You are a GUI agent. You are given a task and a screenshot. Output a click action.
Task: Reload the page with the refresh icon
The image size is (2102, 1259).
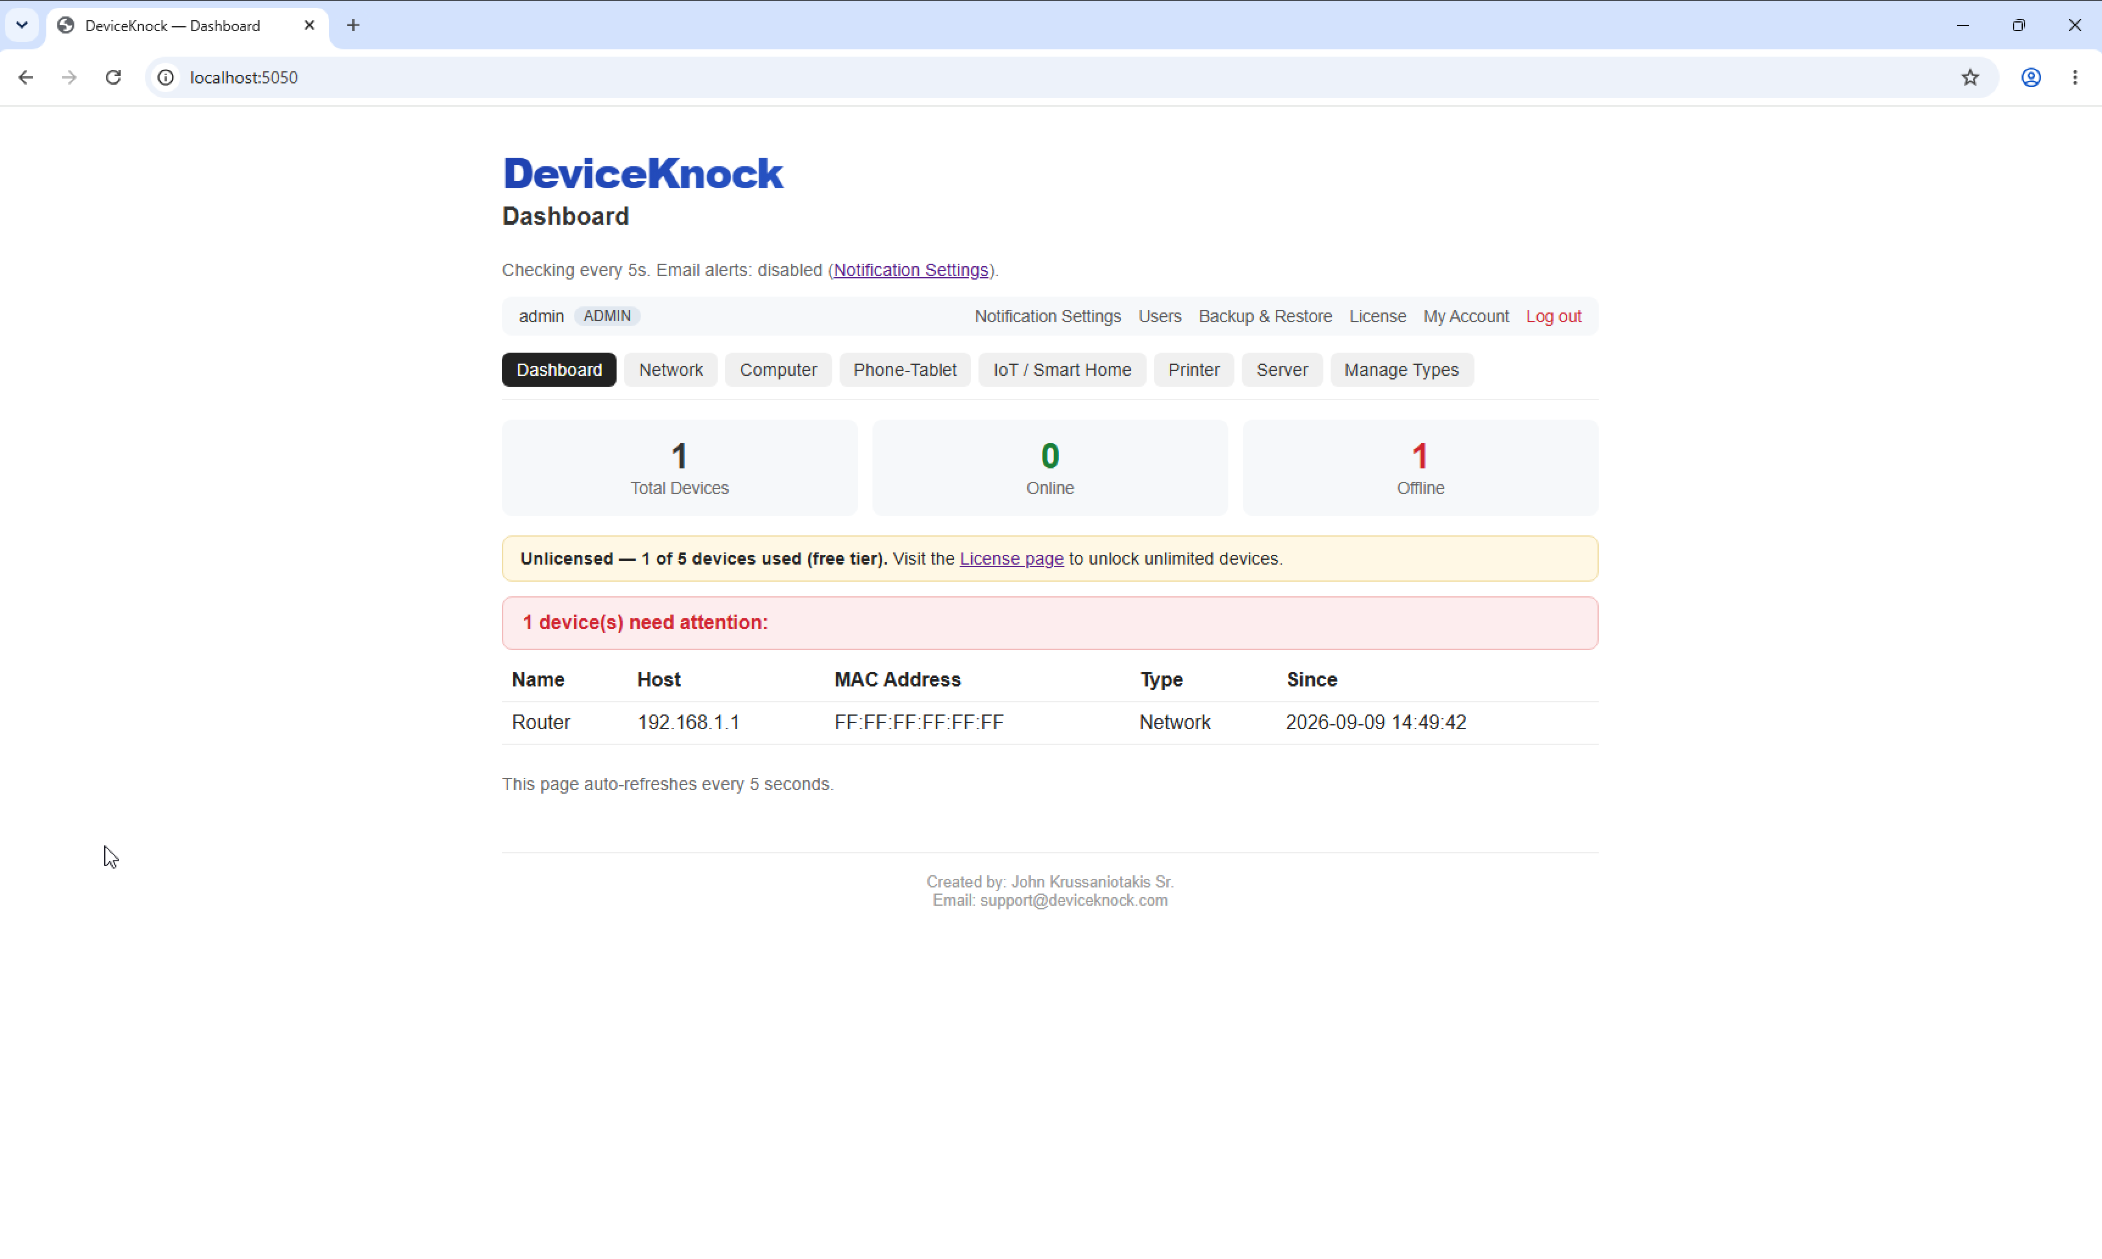(x=113, y=77)
